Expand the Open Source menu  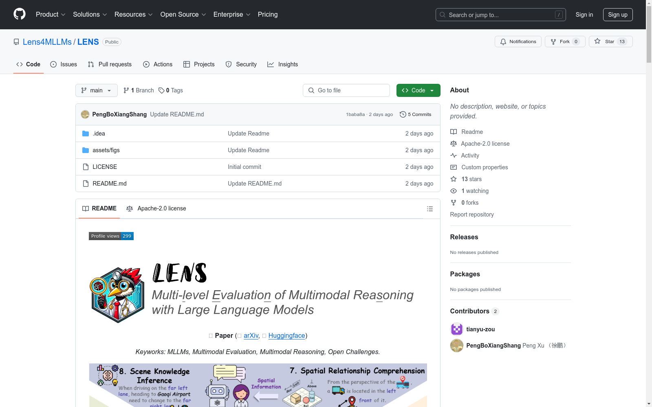(x=183, y=14)
